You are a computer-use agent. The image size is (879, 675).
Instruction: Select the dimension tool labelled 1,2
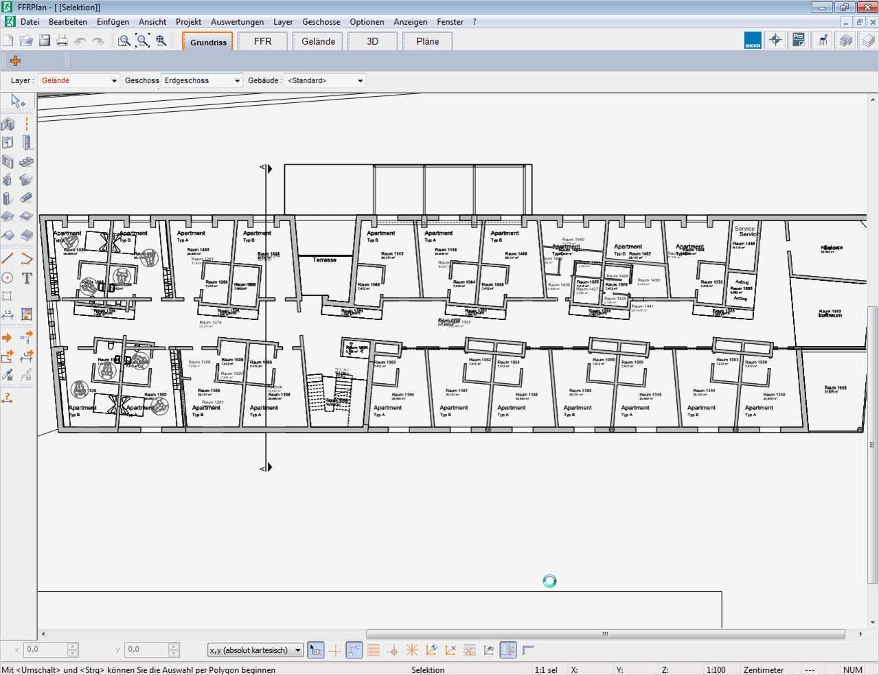click(x=8, y=314)
